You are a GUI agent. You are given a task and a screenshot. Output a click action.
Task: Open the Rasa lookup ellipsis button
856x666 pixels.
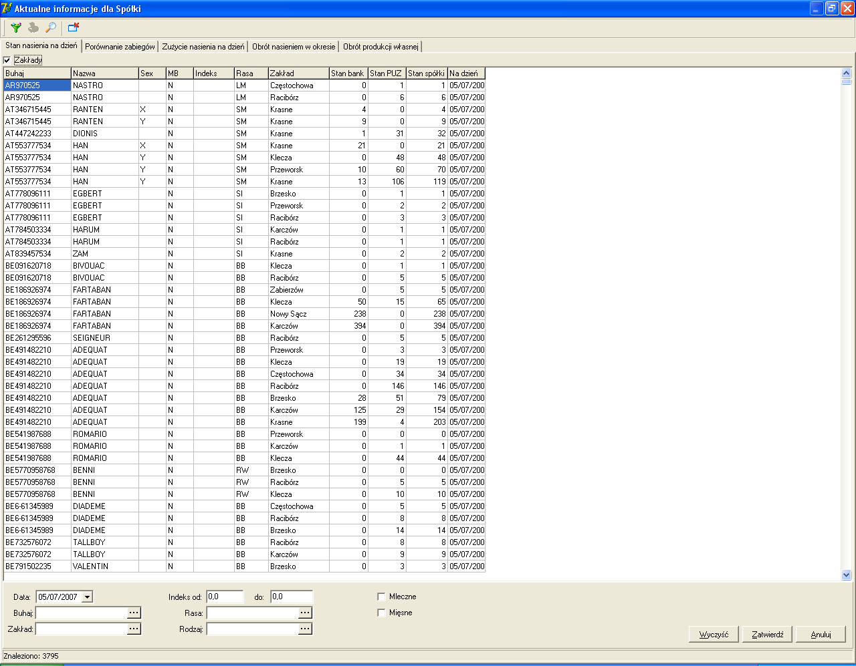[305, 613]
